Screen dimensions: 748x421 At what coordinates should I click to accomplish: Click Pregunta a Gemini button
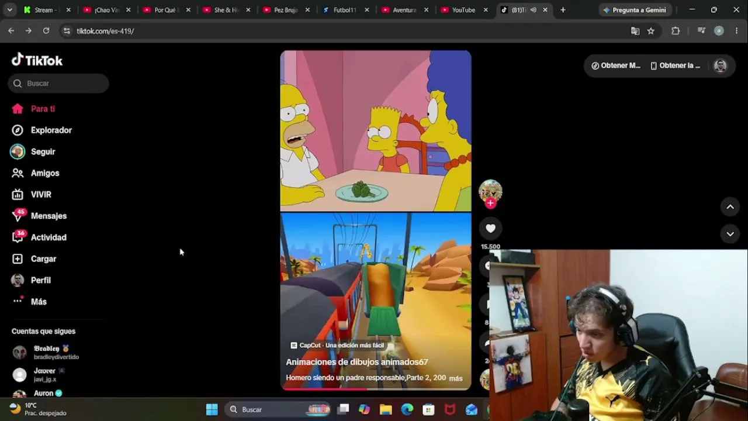[635, 10]
